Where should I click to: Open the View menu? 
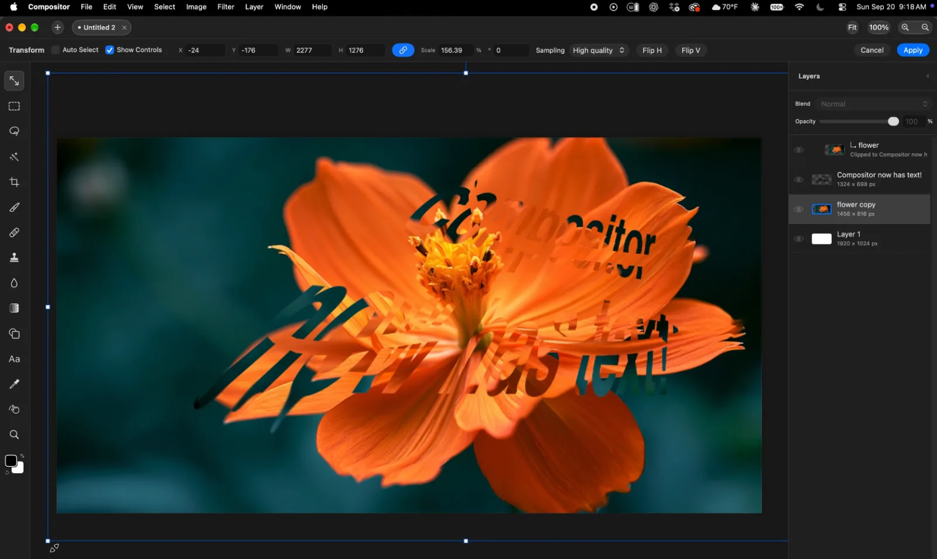pyautogui.click(x=135, y=7)
